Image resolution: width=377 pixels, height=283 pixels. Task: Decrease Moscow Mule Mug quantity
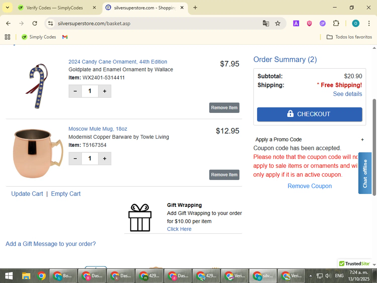click(75, 158)
